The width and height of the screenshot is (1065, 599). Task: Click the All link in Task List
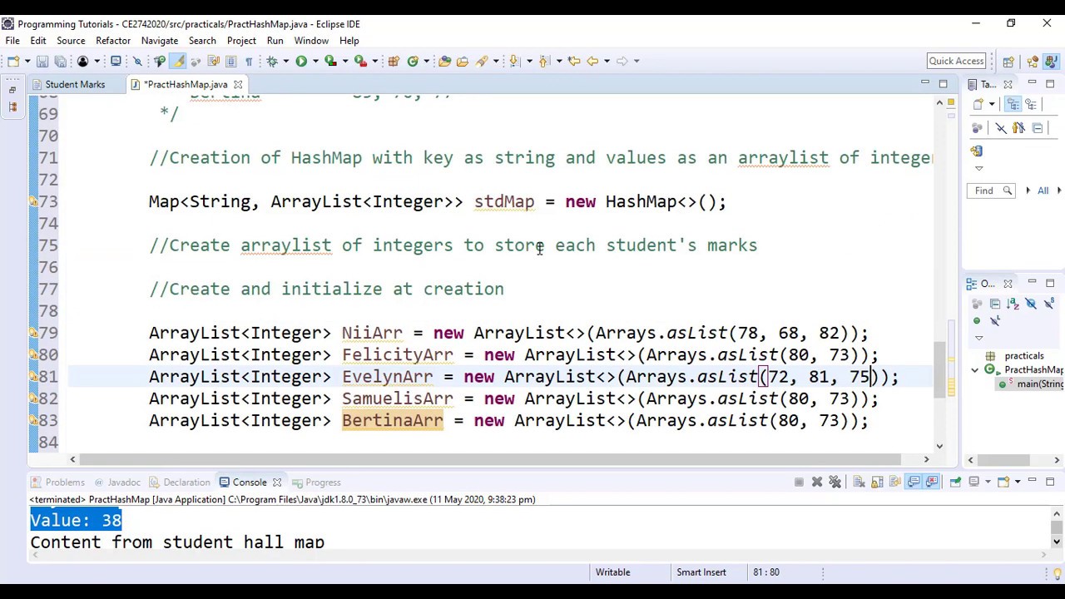[1043, 191]
